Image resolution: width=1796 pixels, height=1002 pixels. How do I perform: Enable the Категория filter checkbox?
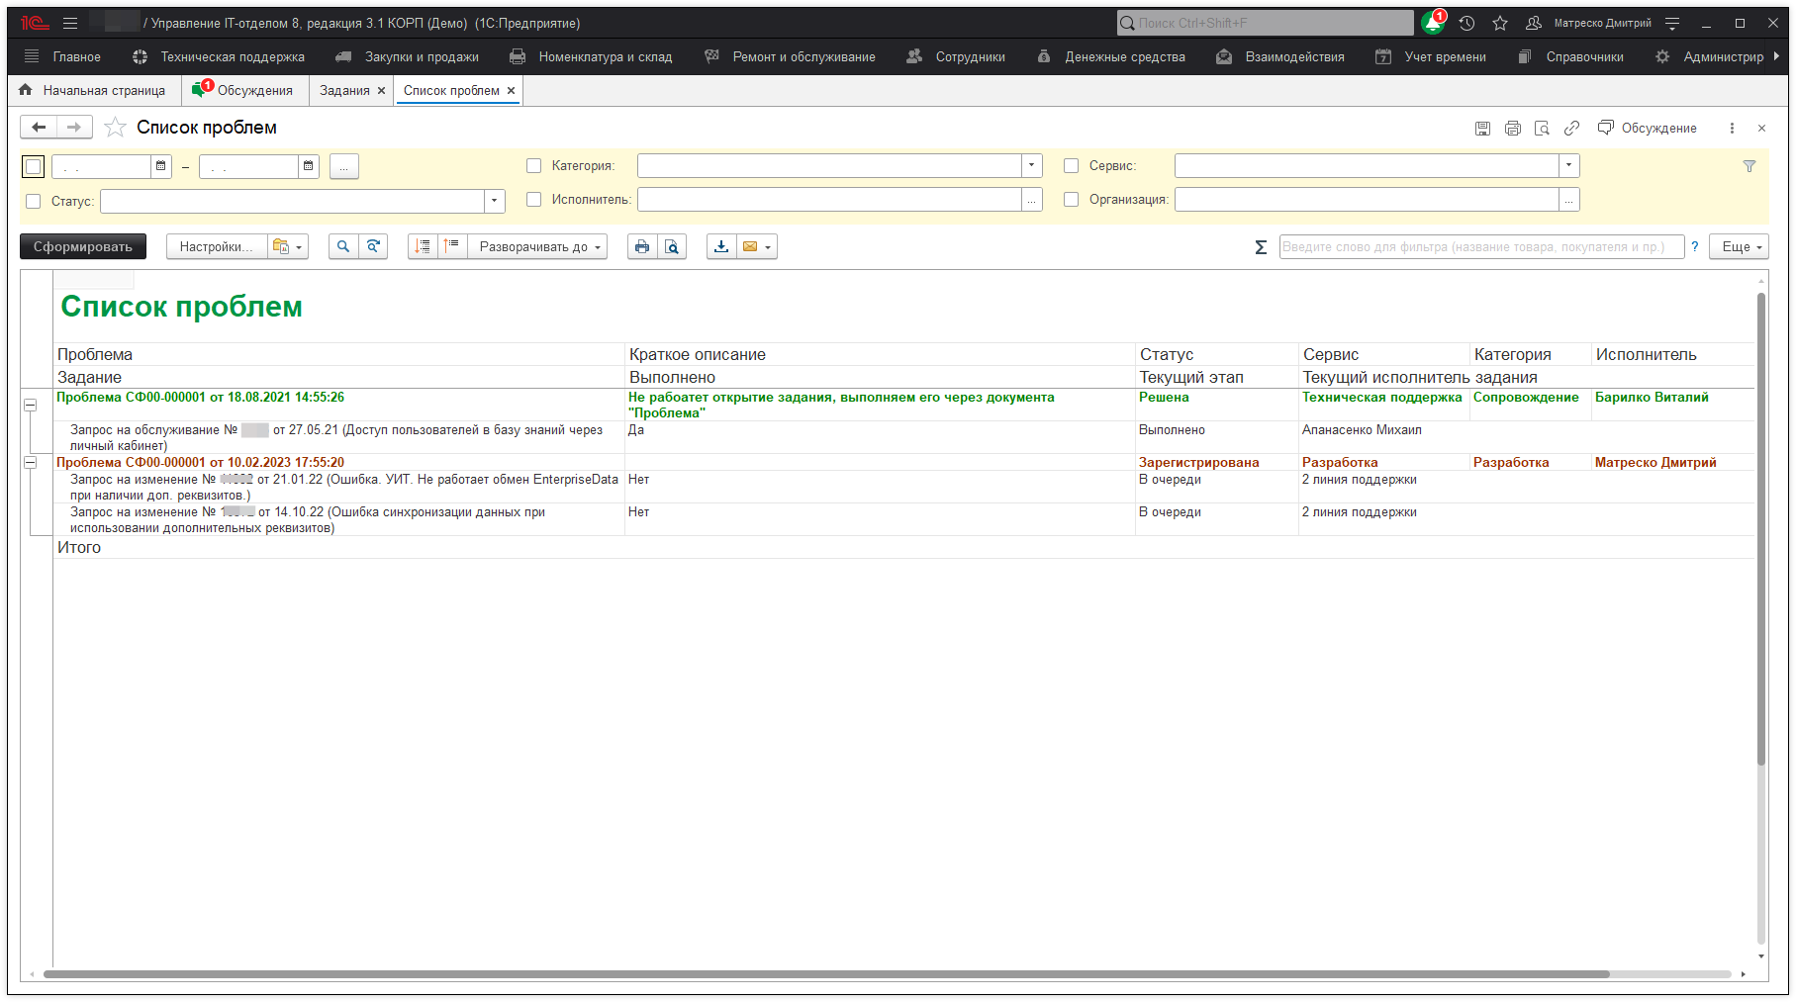[534, 166]
